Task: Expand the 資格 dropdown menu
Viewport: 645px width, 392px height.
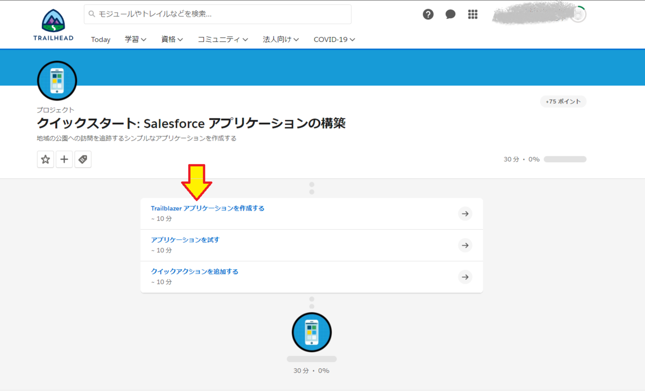Action: [x=172, y=39]
